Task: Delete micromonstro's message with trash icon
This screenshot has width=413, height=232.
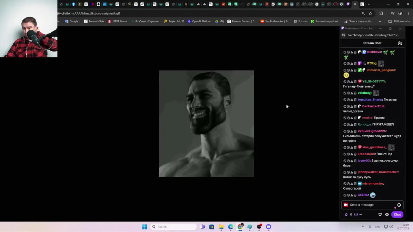Action: (355, 184)
